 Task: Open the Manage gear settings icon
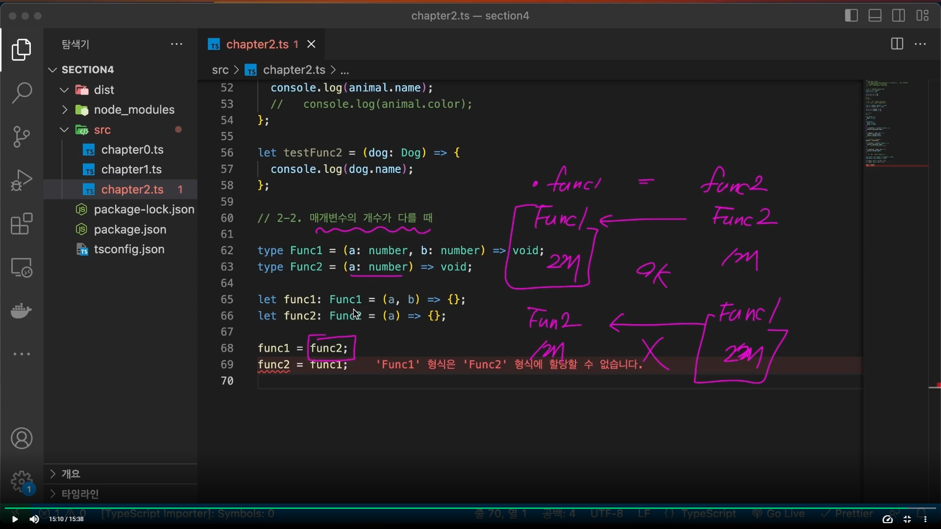(22, 482)
